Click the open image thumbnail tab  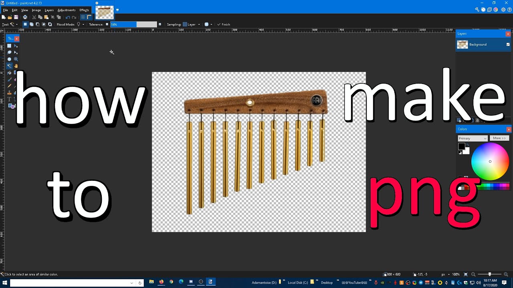point(104,12)
